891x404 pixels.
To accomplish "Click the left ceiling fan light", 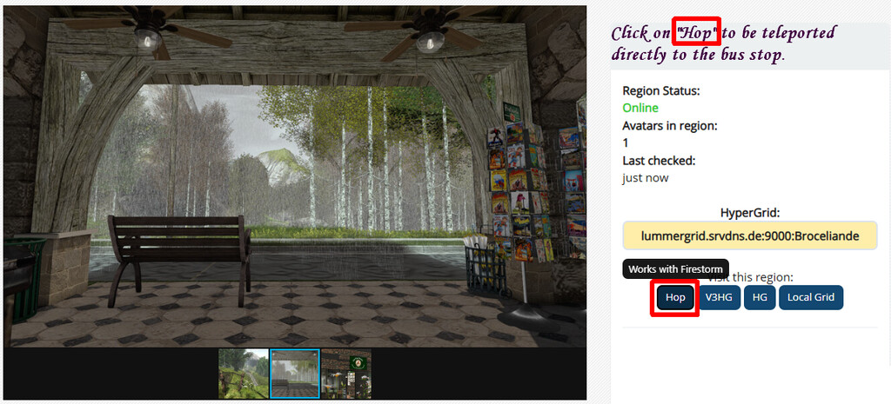I will pyautogui.click(x=148, y=38).
